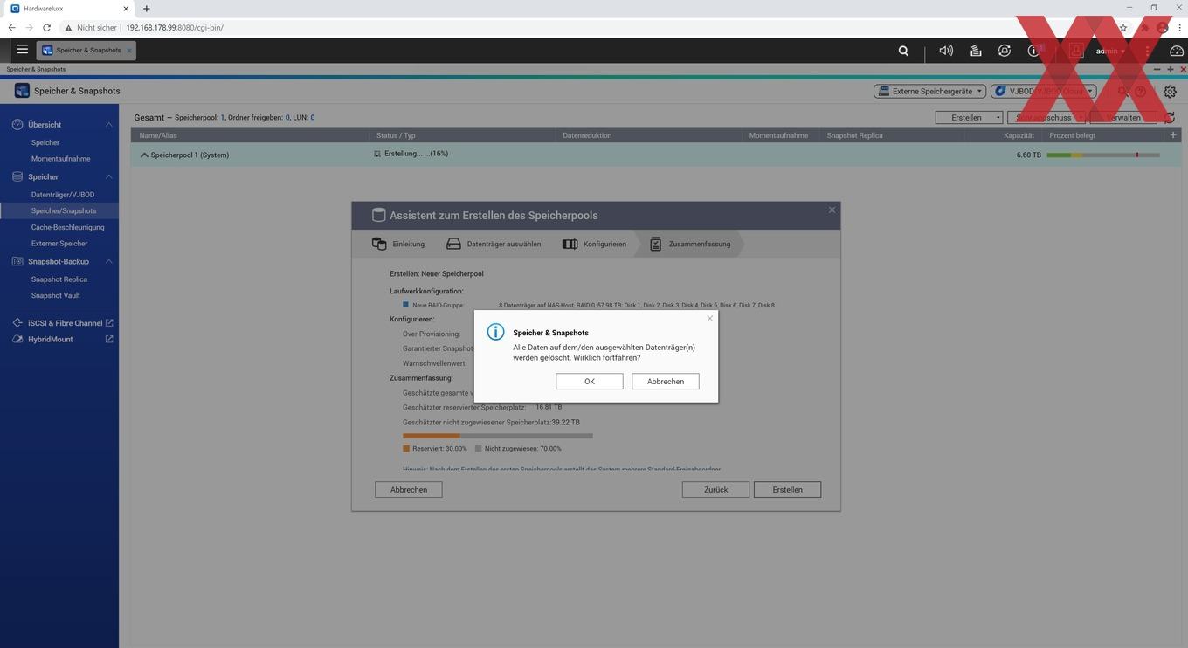Viewport: 1188px width, 648px height.
Task: Open iSCSI & Fibre Channel external link icon
Action: [x=109, y=323]
